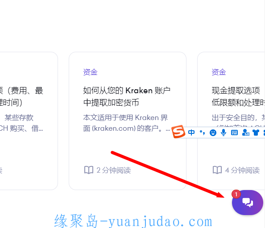
Task: Open the emoji smiley icon in IME bar
Action: pyautogui.click(x=213, y=133)
